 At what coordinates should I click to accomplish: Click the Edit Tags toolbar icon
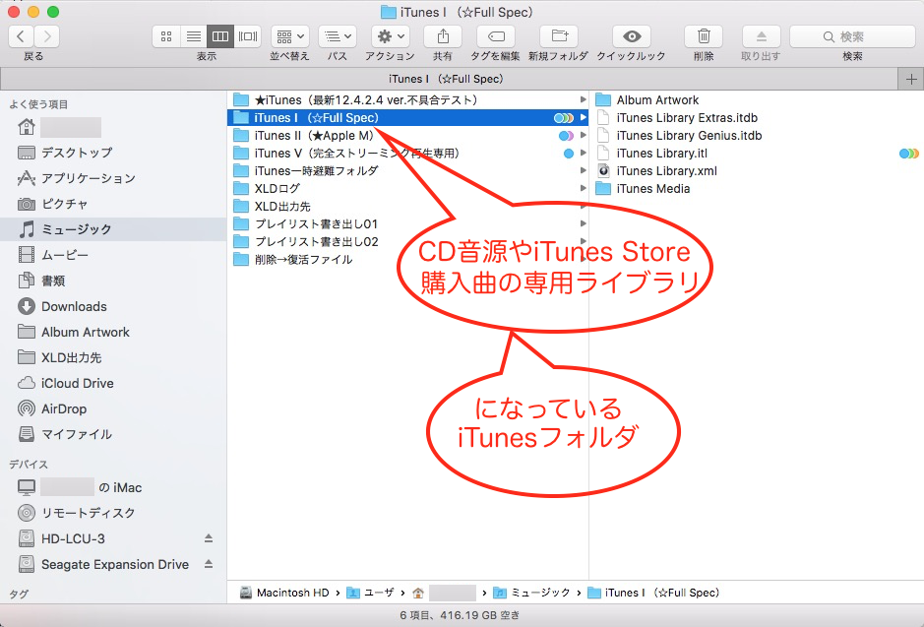pyautogui.click(x=496, y=36)
